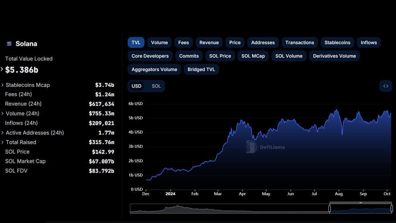Show Derivatives Volume on chart
The height and width of the screenshot is (223, 396).
(x=334, y=56)
